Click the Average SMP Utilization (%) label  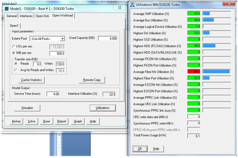click(151, 14)
